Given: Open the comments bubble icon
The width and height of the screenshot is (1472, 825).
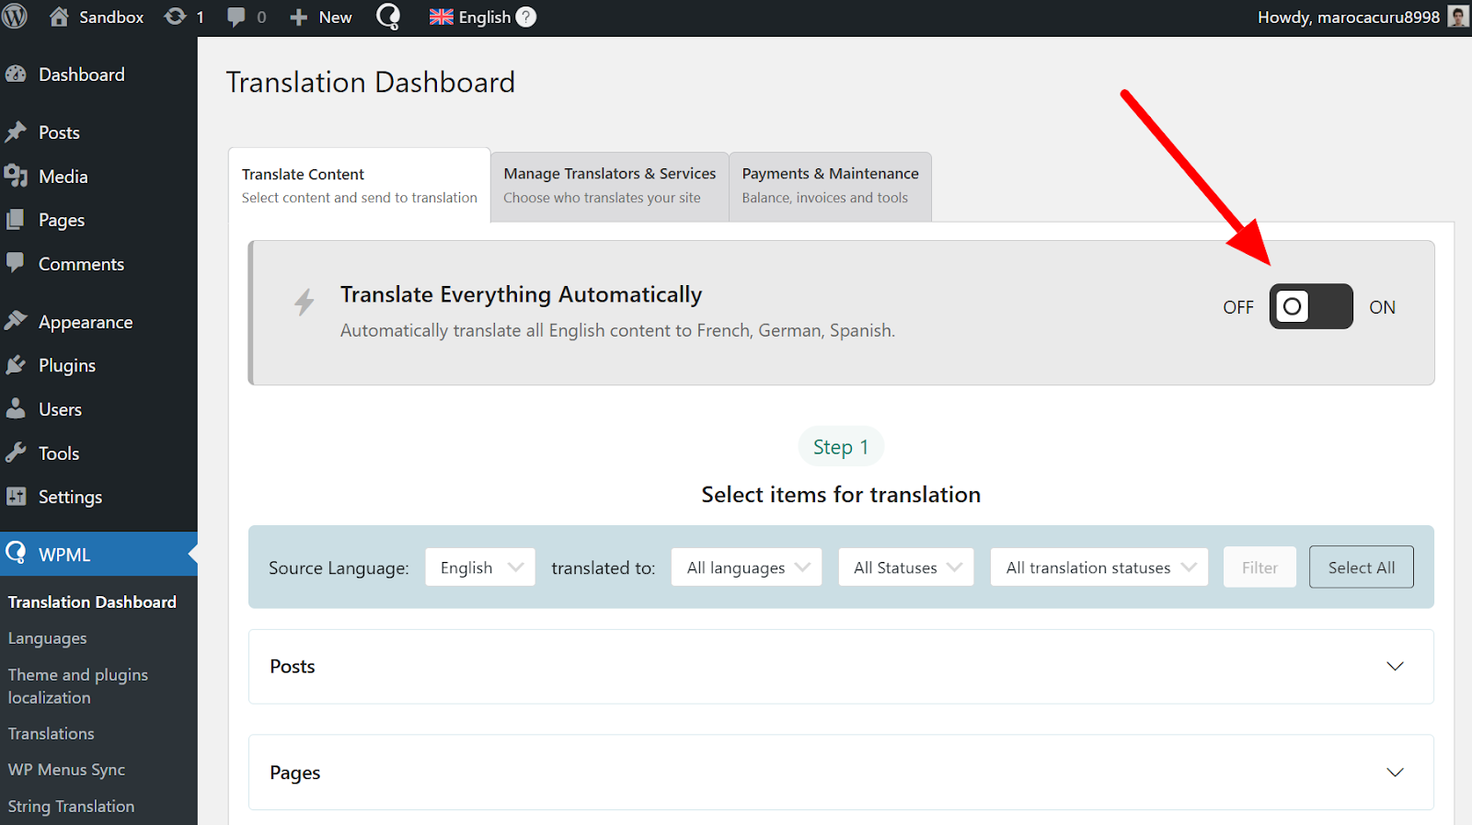Looking at the screenshot, I should click(x=236, y=17).
